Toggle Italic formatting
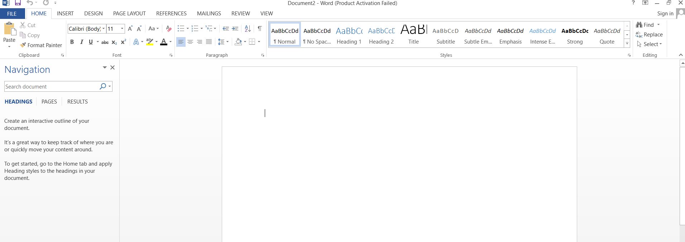This screenshot has width=685, height=242. coord(82,42)
